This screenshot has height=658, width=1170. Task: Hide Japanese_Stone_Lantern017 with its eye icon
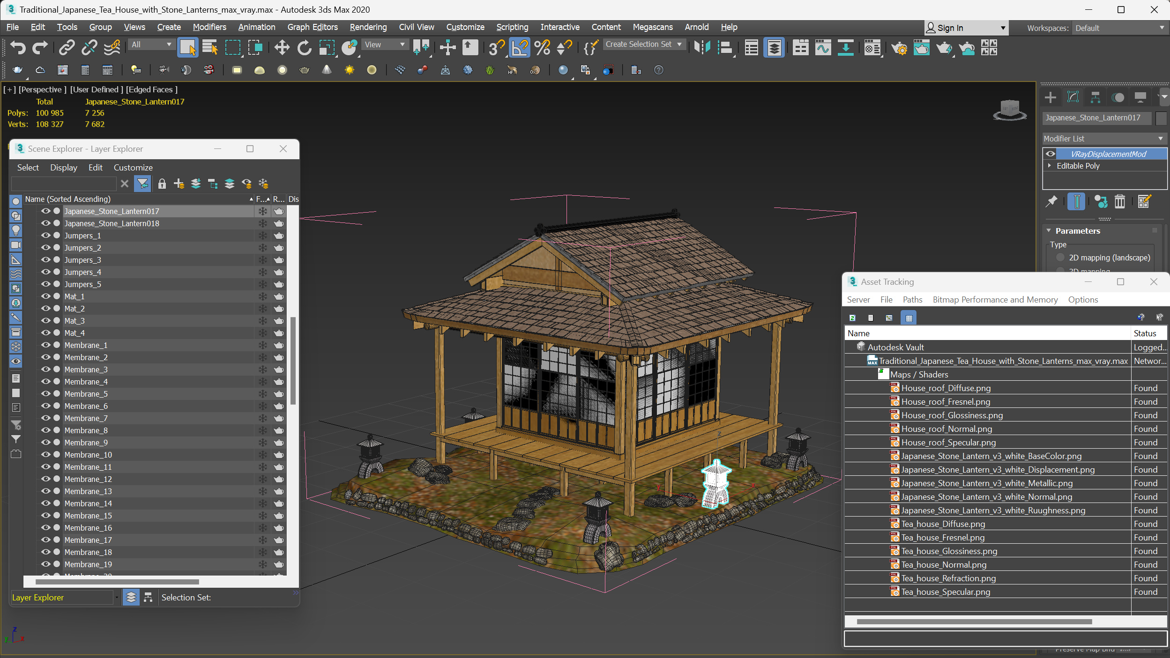point(45,211)
